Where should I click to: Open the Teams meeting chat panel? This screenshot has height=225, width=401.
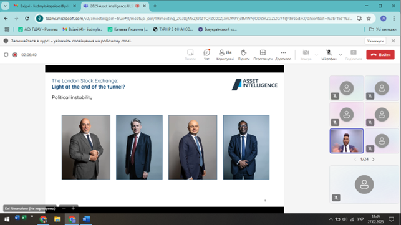pos(206,55)
